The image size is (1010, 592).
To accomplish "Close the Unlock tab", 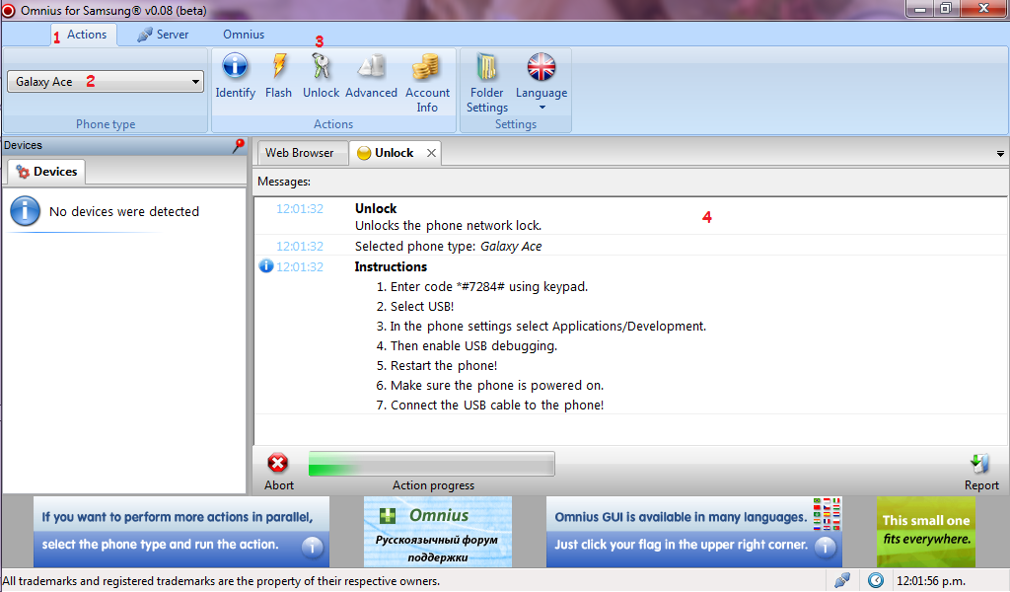I will pyautogui.click(x=432, y=153).
